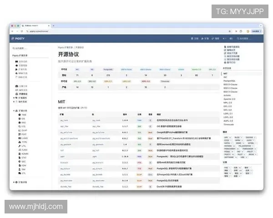
Task: Open the FTS category in the sidebar
Action: [x=22, y=126]
